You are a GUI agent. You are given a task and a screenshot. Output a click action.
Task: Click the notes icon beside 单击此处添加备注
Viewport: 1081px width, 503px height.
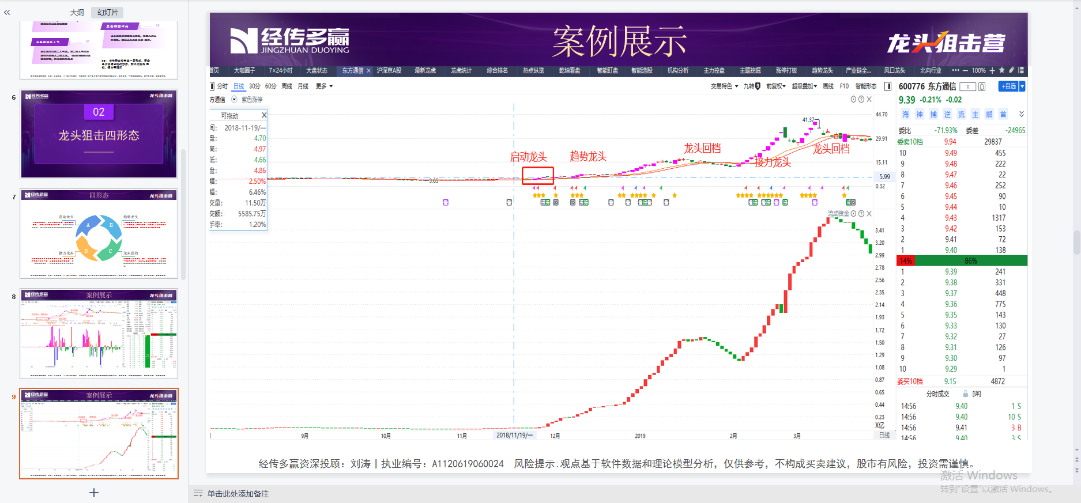[198, 494]
